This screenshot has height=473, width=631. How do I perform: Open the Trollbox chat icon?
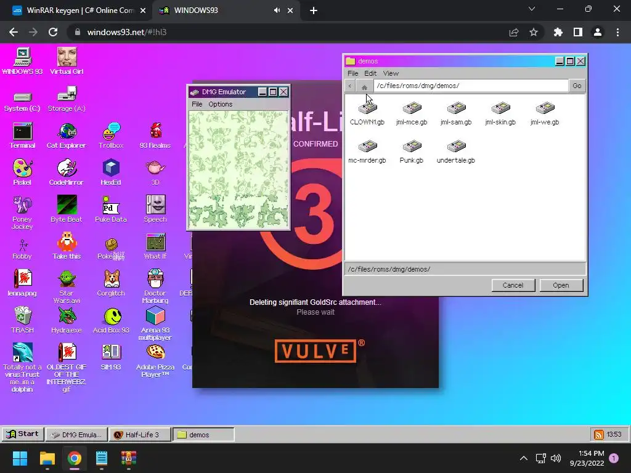point(111,135)
